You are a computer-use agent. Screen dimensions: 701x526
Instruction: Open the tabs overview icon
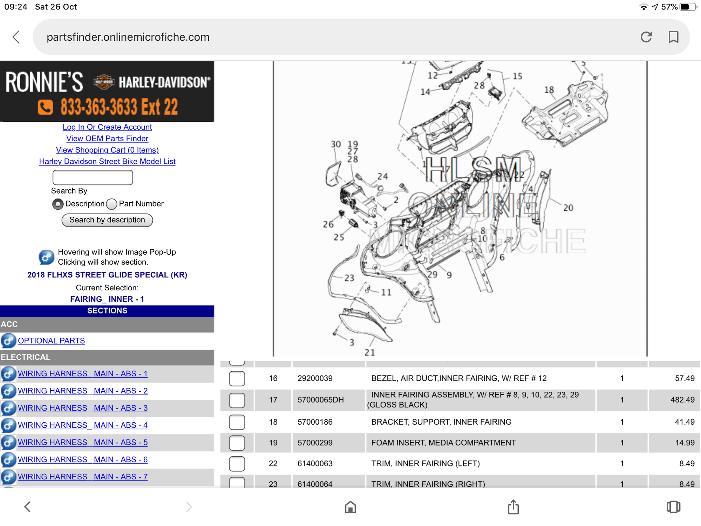point(673,507)
